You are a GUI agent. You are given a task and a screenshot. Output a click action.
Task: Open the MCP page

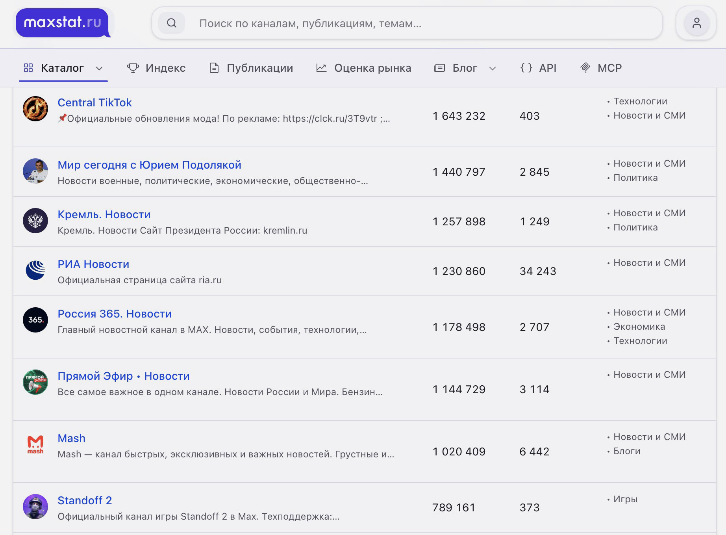(x=601, y=68)
